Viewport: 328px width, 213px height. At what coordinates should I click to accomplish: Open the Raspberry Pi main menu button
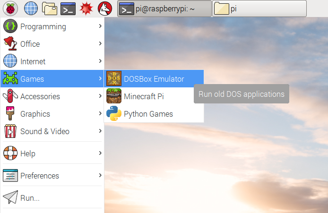(10, 9)
